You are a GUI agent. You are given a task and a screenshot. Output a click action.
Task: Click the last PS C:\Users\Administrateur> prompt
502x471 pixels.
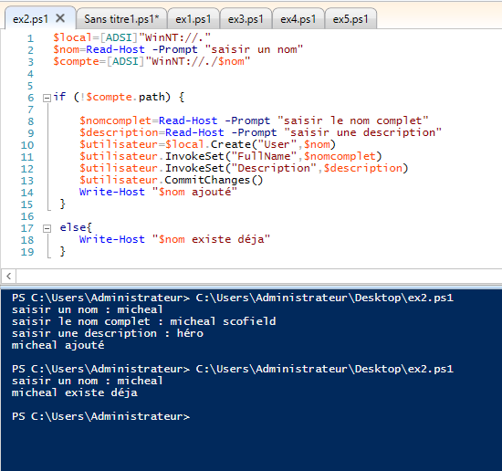click(100, 416)
